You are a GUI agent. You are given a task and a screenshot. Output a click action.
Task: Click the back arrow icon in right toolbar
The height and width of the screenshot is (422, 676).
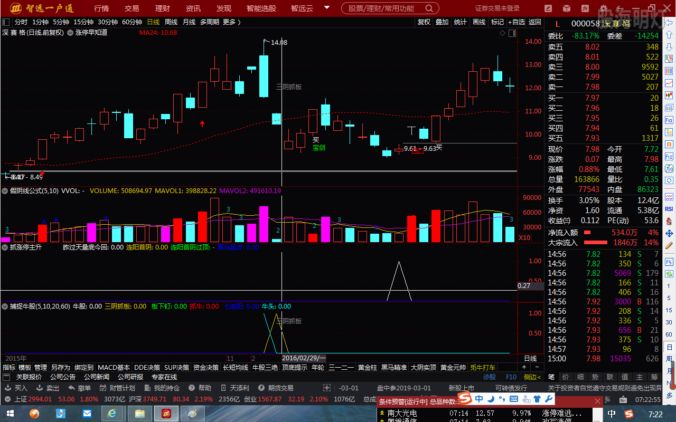pos(669,22)
